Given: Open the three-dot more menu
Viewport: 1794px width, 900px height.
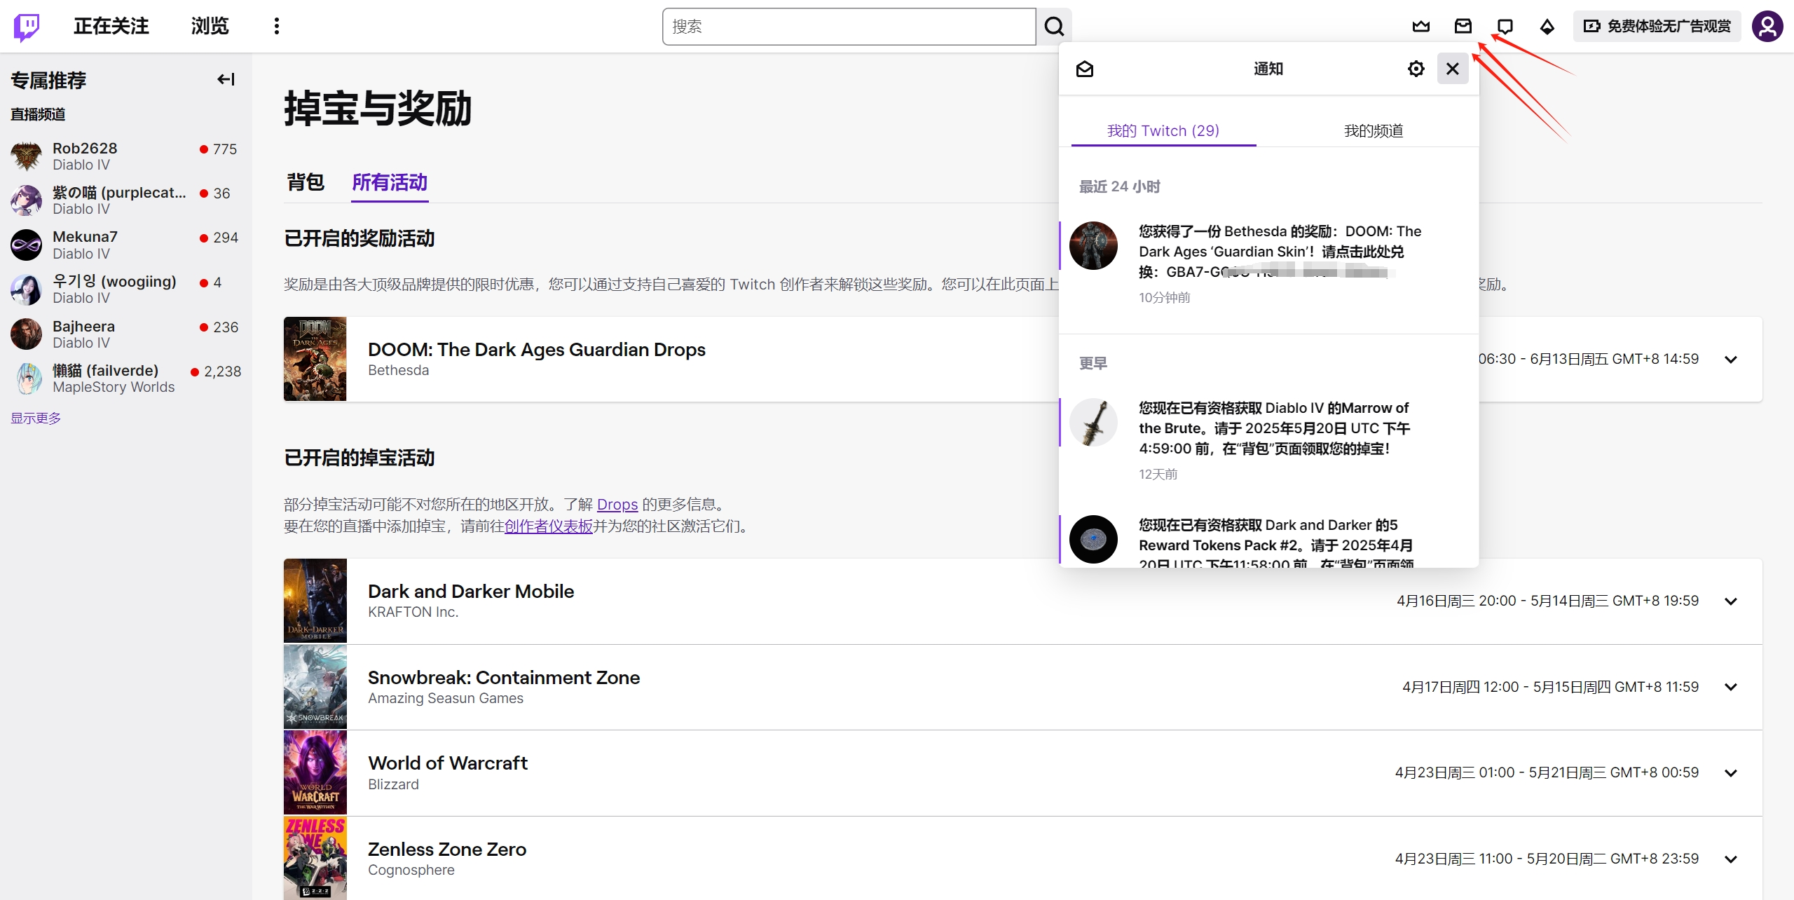Looking at the screenshot, I should (x=277, y=27).
